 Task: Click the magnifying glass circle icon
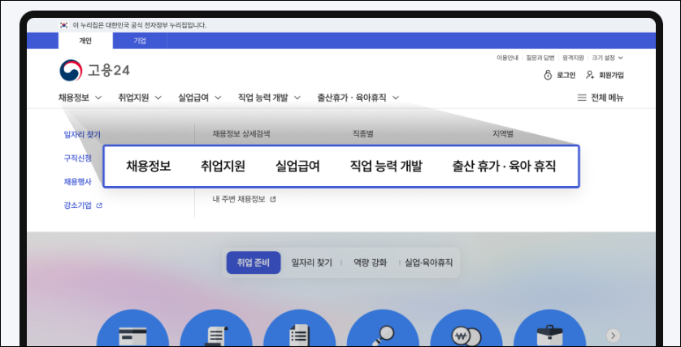click(383, 327)
